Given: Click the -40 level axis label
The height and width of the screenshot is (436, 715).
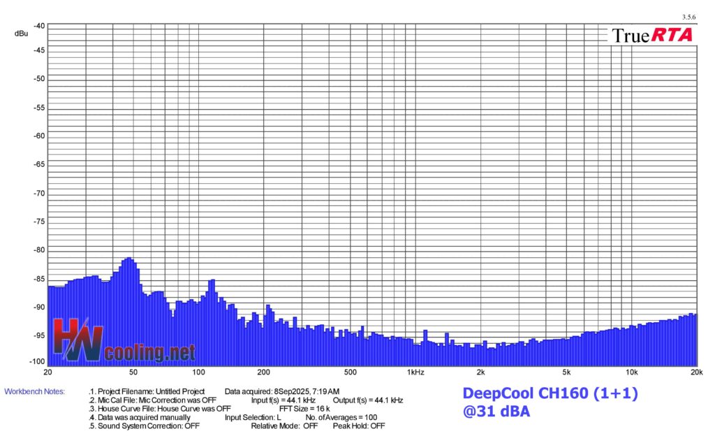Looking at the screenshot, I should point(39,26).
